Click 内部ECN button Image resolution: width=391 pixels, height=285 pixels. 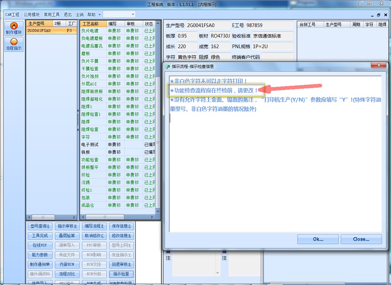pos(67,264)
